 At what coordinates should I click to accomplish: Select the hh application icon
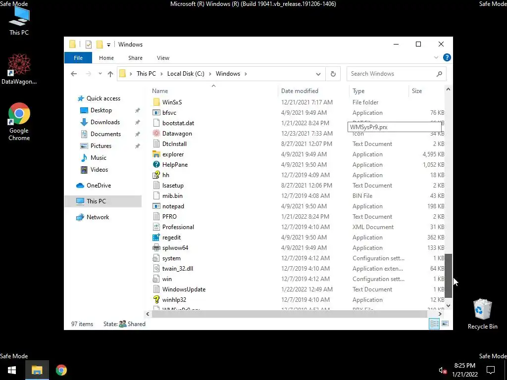point(156,175)
